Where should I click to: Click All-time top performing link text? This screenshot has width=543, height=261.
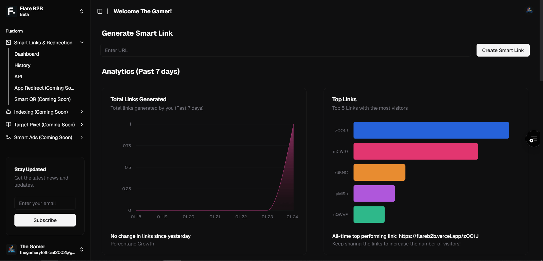[x=405, y=236]
